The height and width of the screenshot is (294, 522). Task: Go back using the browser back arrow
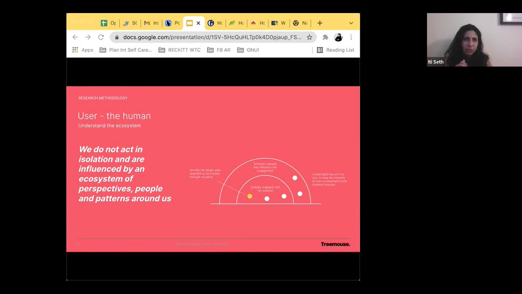click(x=75, y=37)
